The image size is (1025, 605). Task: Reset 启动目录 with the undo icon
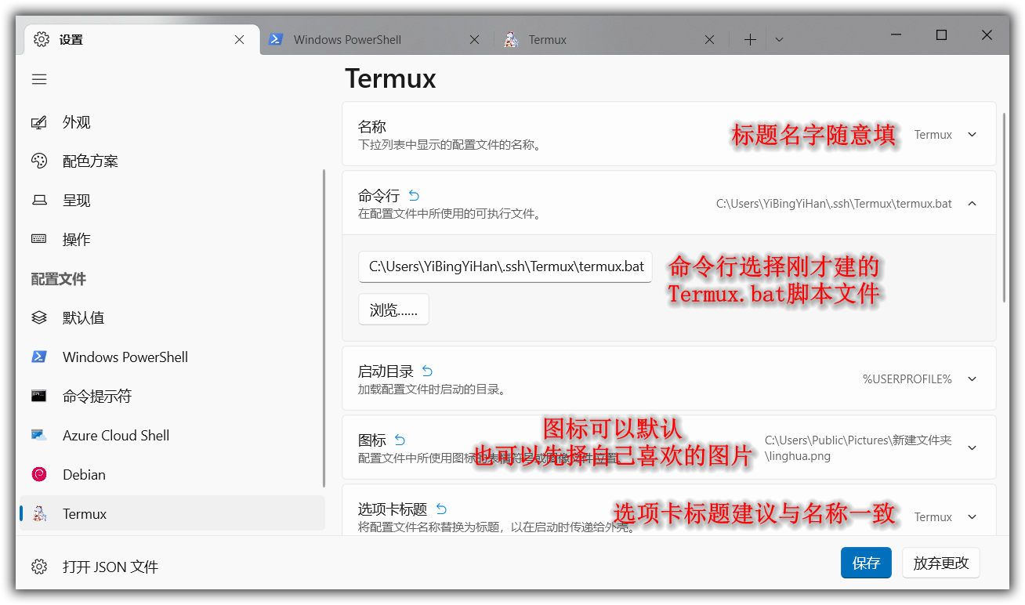(427, 371)
